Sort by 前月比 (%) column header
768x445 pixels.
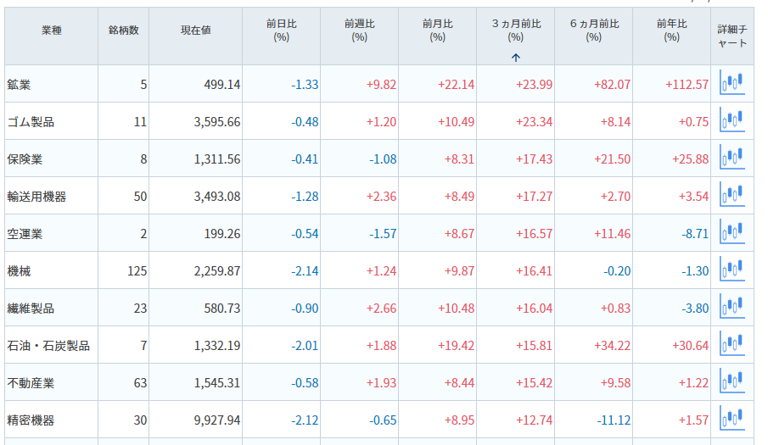[437, 31]
